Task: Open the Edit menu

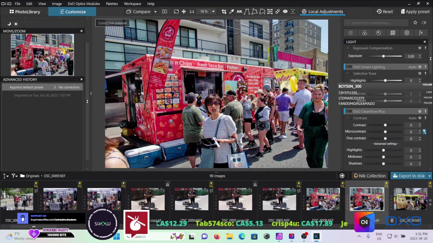Action: (x=29, y=4)
